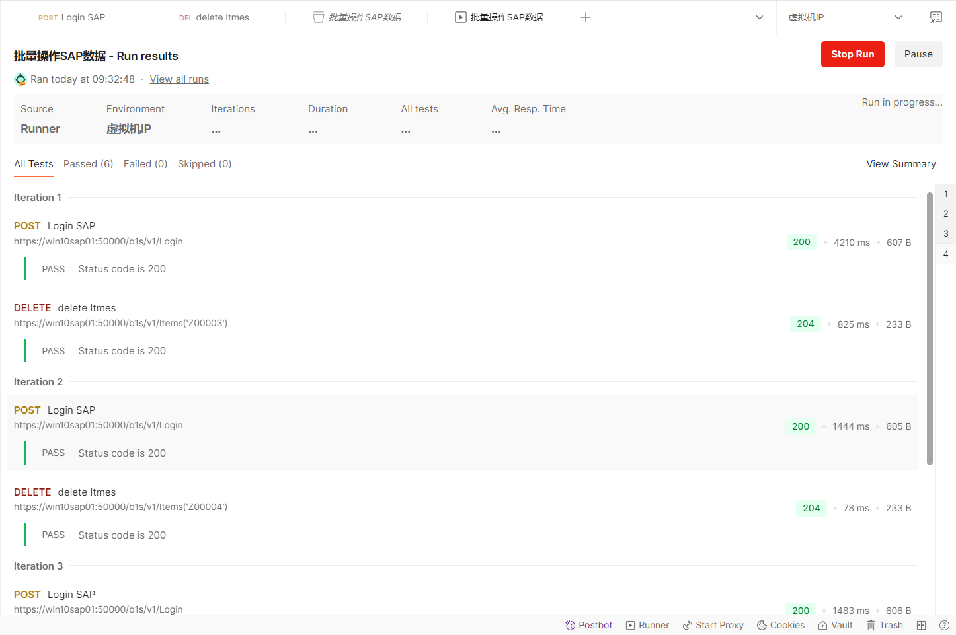Click the Iteration 1 heading

tap(38, 198)
